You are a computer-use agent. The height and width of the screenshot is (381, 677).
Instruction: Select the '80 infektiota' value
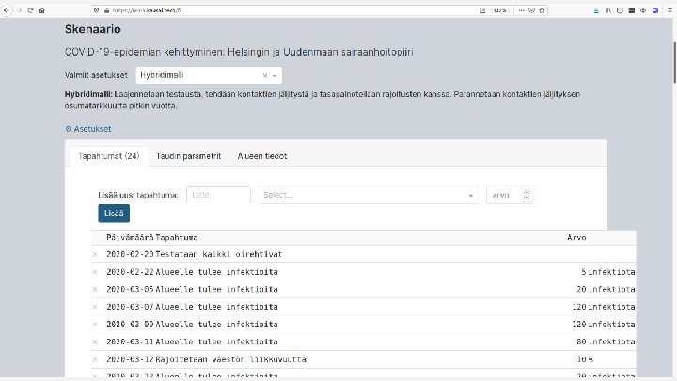pyautogui.click(x=606, y=341)
